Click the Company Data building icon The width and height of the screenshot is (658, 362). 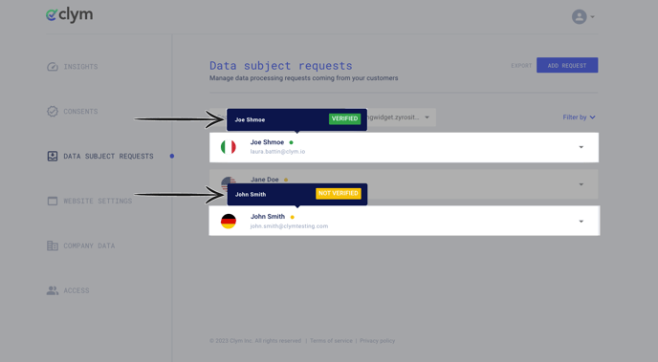(53, 245)
